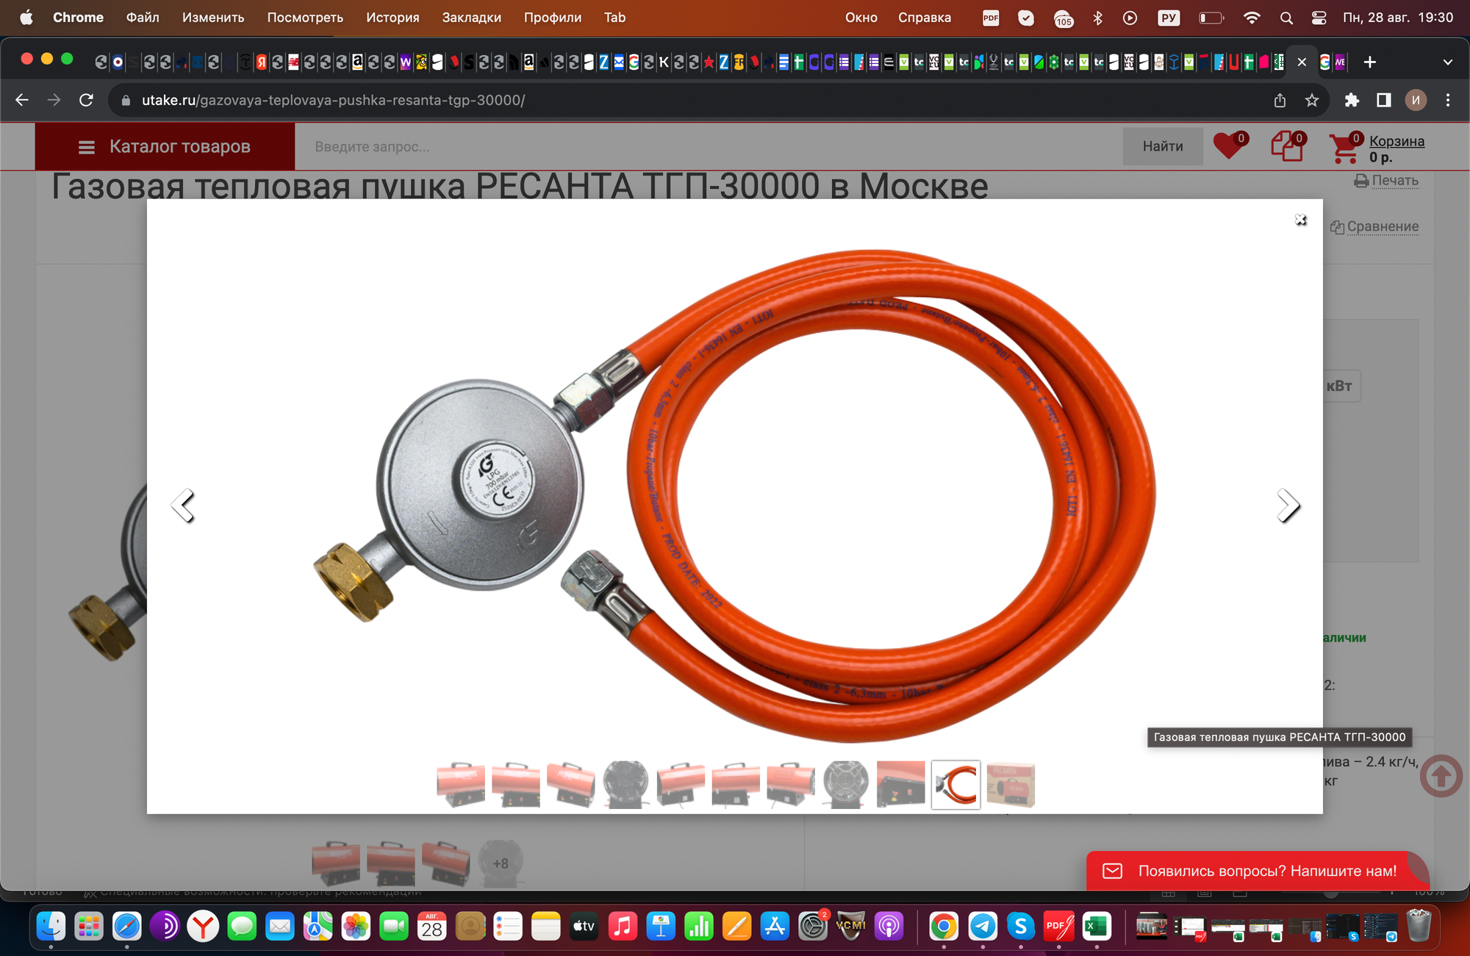Open the favorites heart icon
This screenshot has width=1470, height=956.
[1229, 145]
